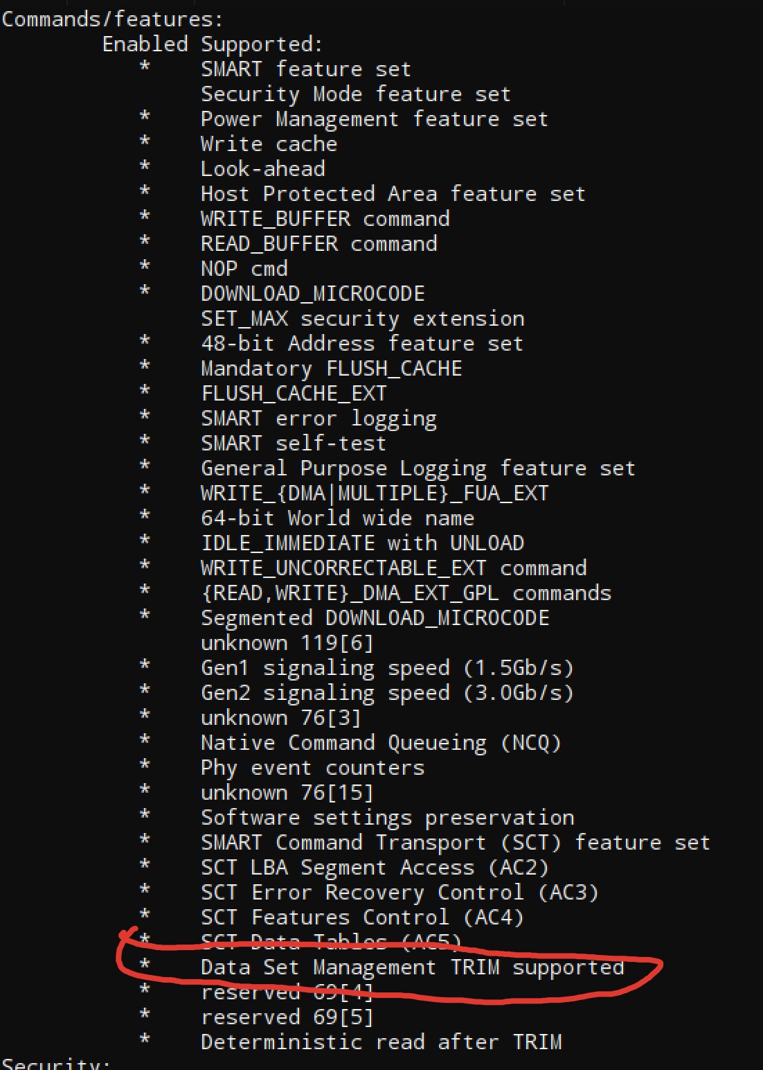
Task: Click 'SMART self-test' line
Action: pos(294,444)
